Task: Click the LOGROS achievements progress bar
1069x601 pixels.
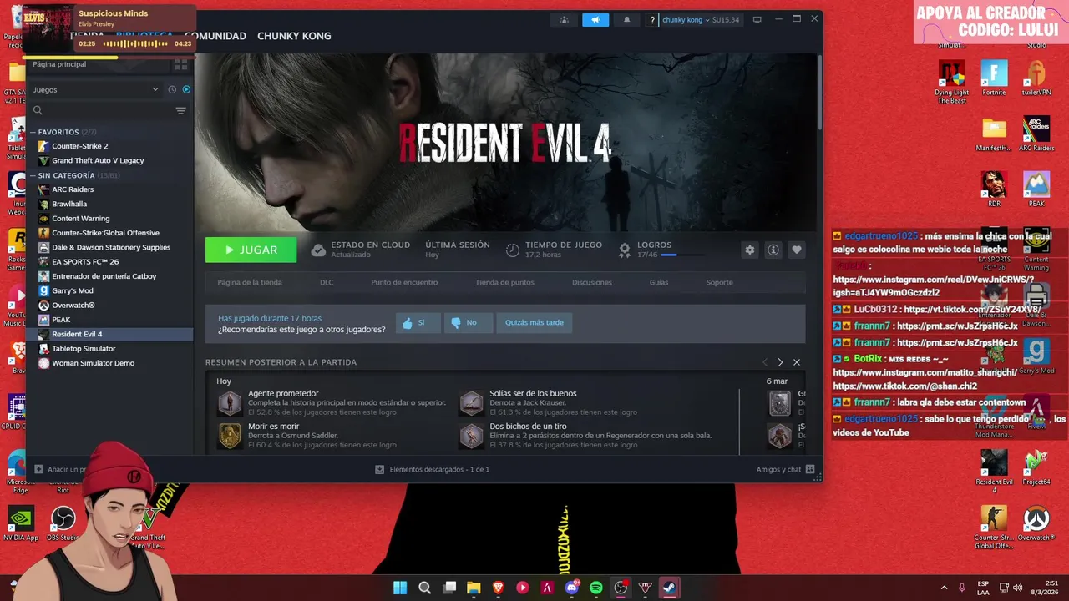Action: 681,255
